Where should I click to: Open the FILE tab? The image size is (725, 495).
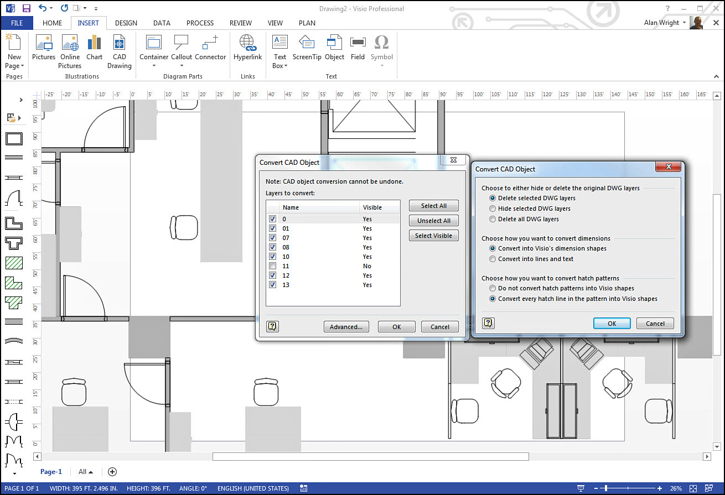pos(17,23)
